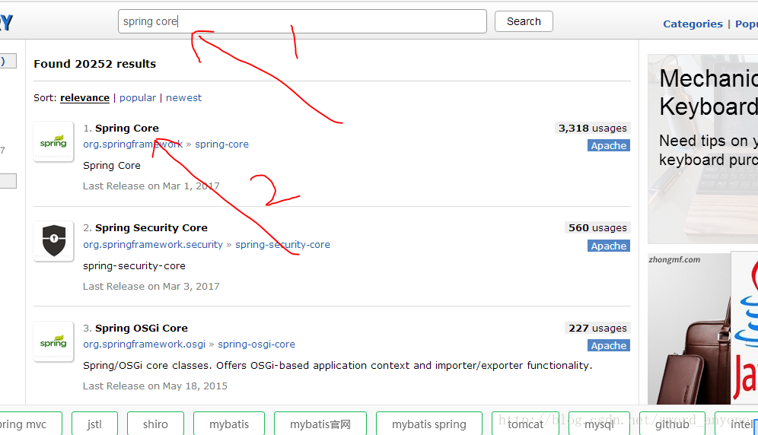Click the Spring logo icon for Spring OSGi Core
758x435 pixels.
pos(53,341)
